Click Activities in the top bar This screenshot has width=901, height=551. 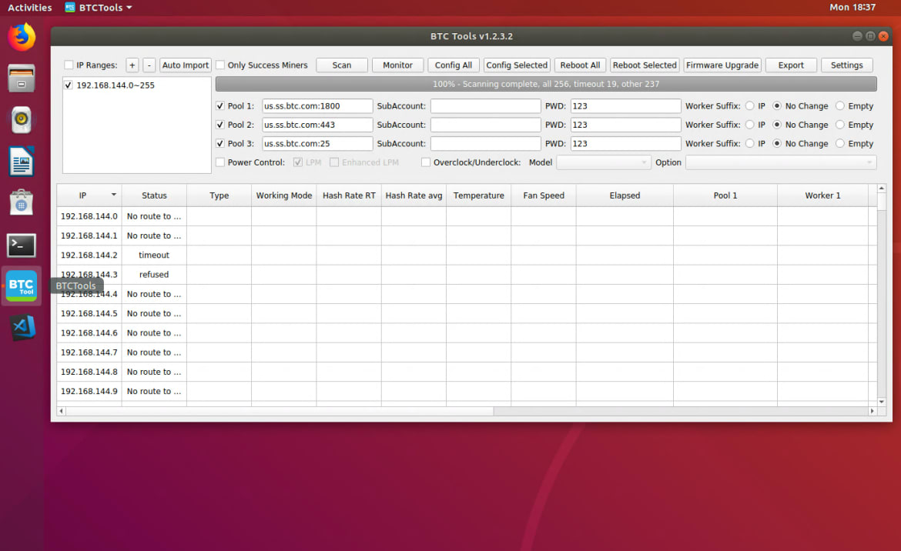tap(29, 7)
